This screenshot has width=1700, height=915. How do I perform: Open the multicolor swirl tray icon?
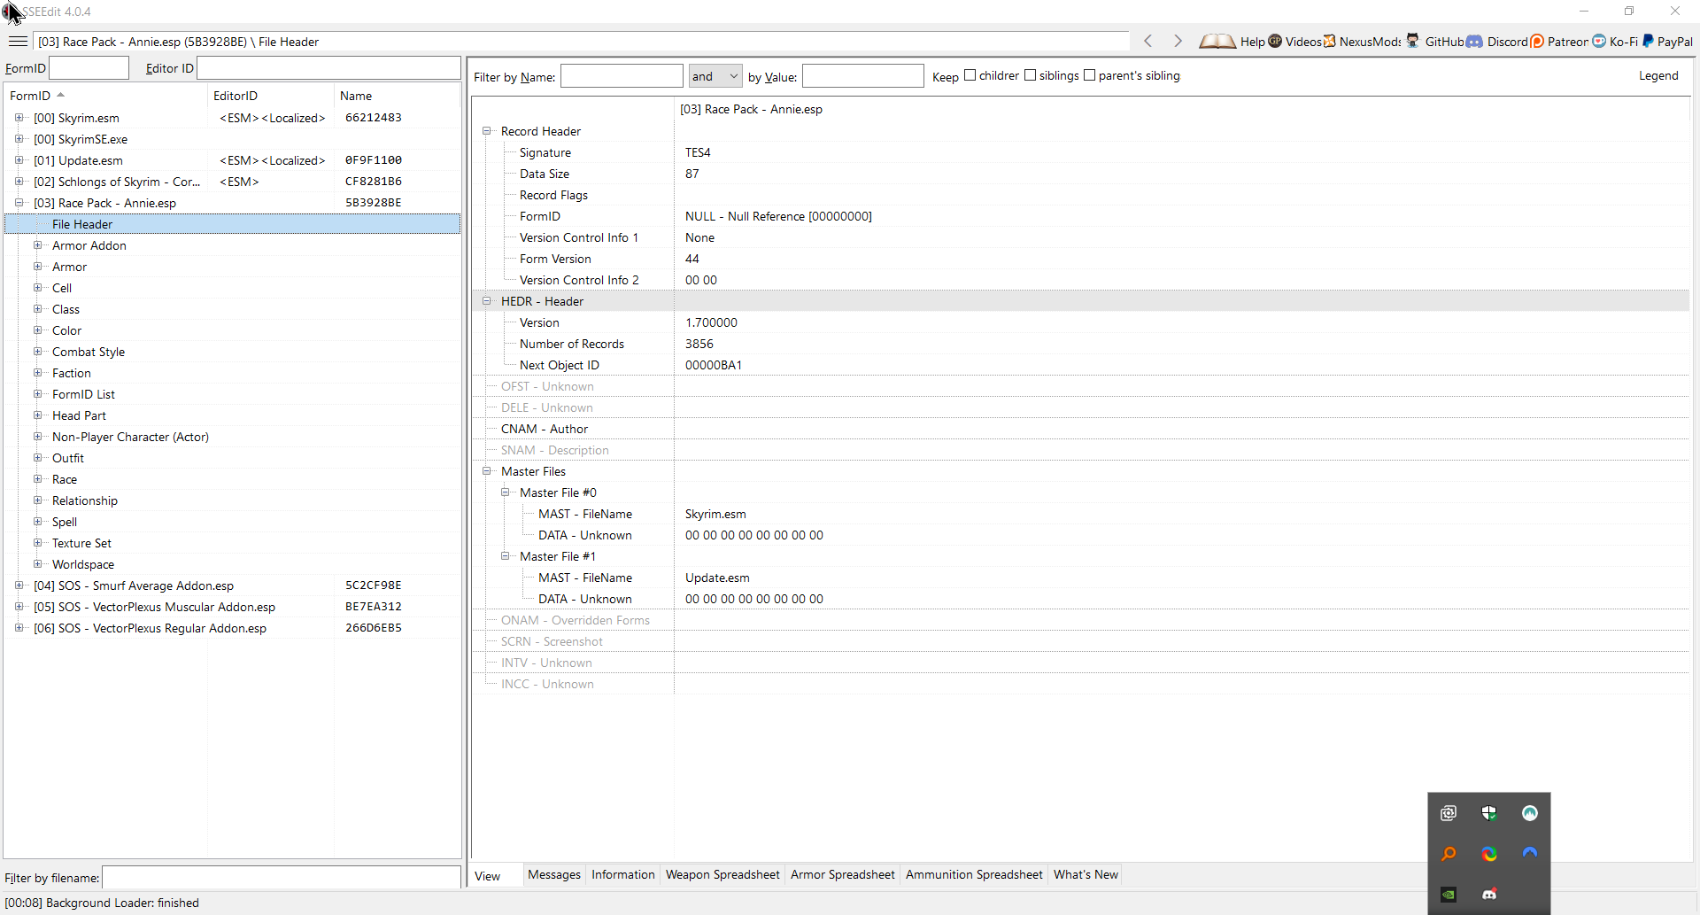click(x=1489, y=854)
